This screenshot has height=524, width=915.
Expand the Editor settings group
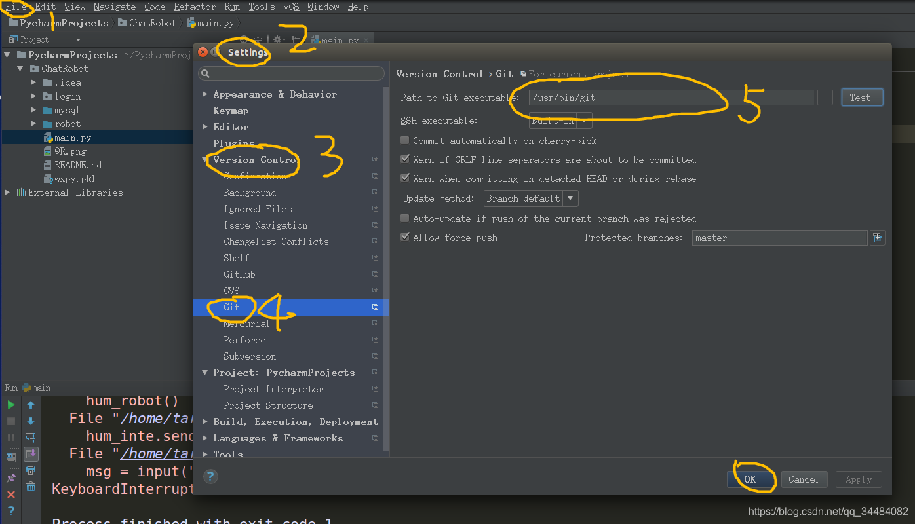tap(205, 127)
